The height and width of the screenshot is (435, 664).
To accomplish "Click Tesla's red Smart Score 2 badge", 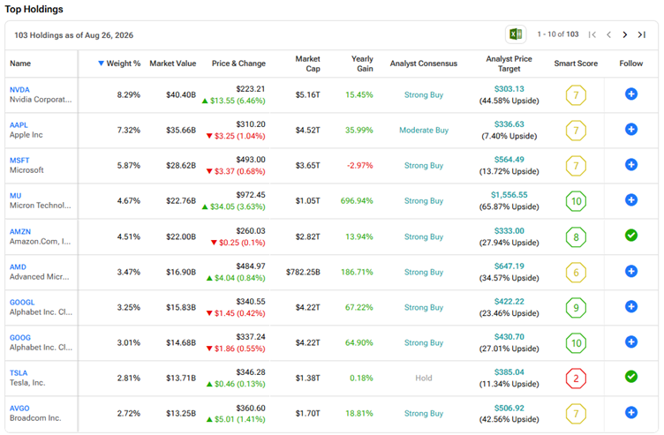I will (576, 379).
